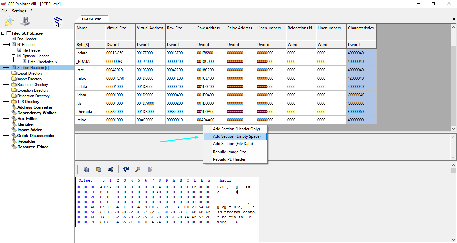Click the Open file toolbar icon
Image resolution: width=457 pixels, height=243 pixels.
pos(9,21)
